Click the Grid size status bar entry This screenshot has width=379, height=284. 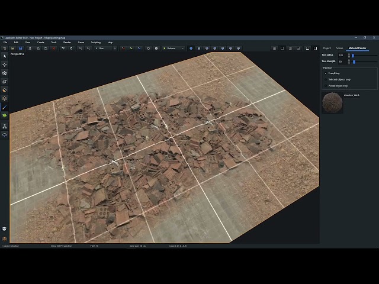[x=138, y=246]
